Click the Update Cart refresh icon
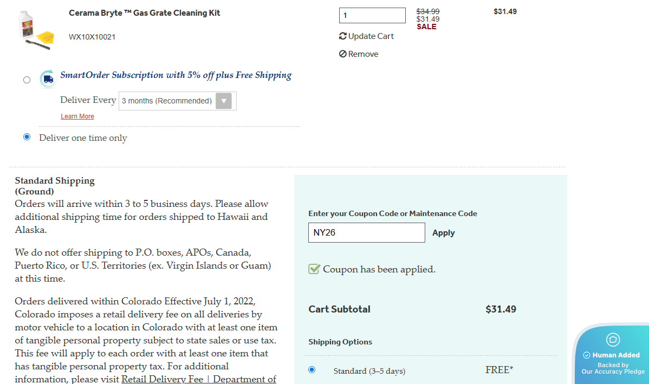Image resolution: width=649 pixels, height=384 pixels. pos(343,36)
